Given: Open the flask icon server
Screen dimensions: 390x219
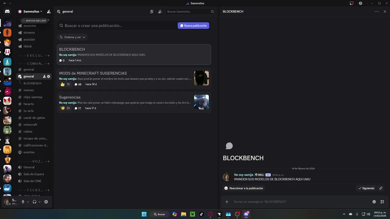Looking at the screenshot, I should (7, 62).
